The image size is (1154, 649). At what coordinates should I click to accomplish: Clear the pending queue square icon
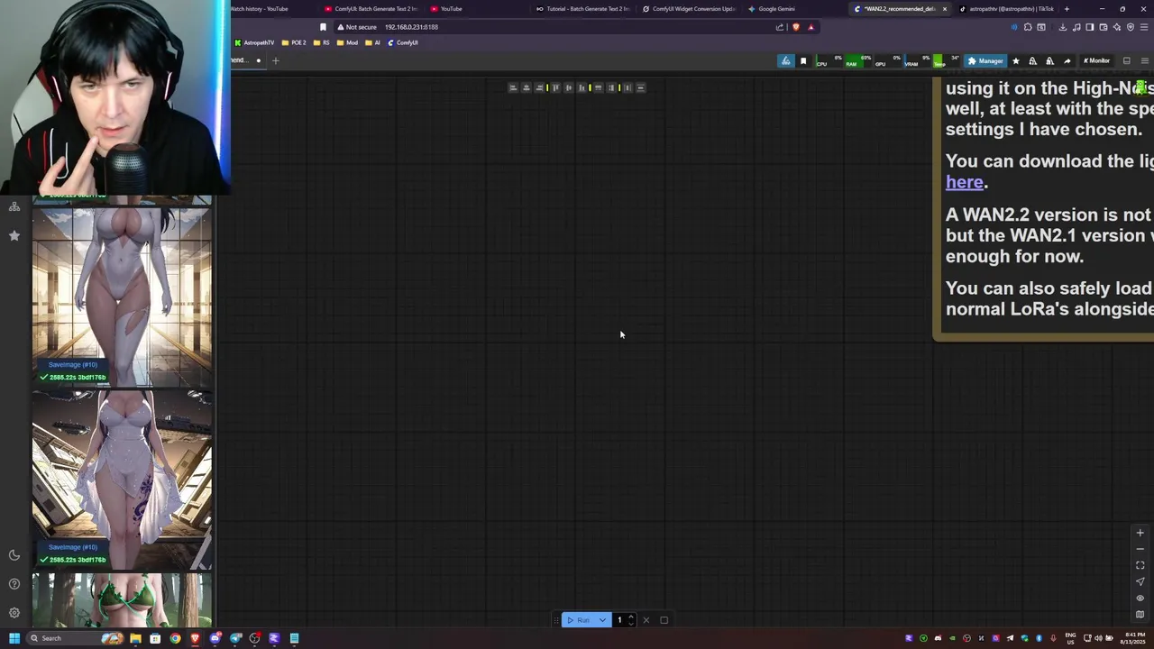[664, 620]
